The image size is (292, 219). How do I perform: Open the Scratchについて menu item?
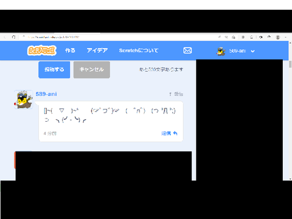tap(139, 50)
